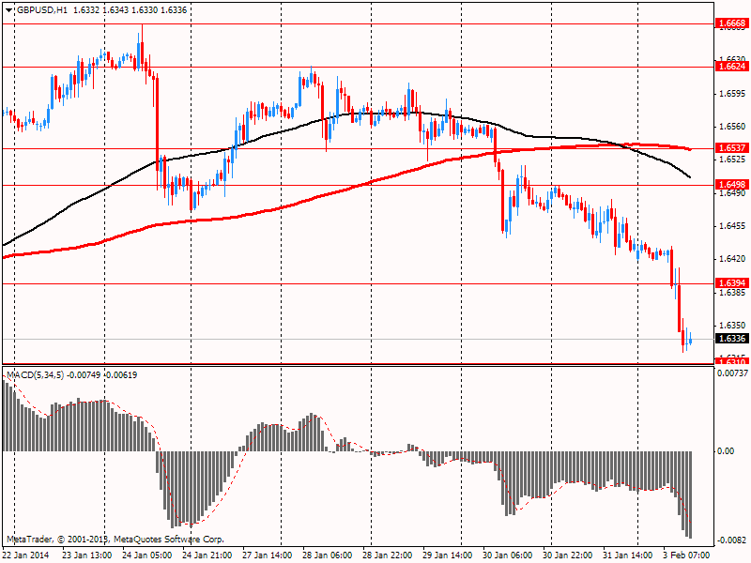The height and width of the screenshot is (563, 751).
Task: Click the 3 Feb 07:00 time label
Action: coord(688,555)
